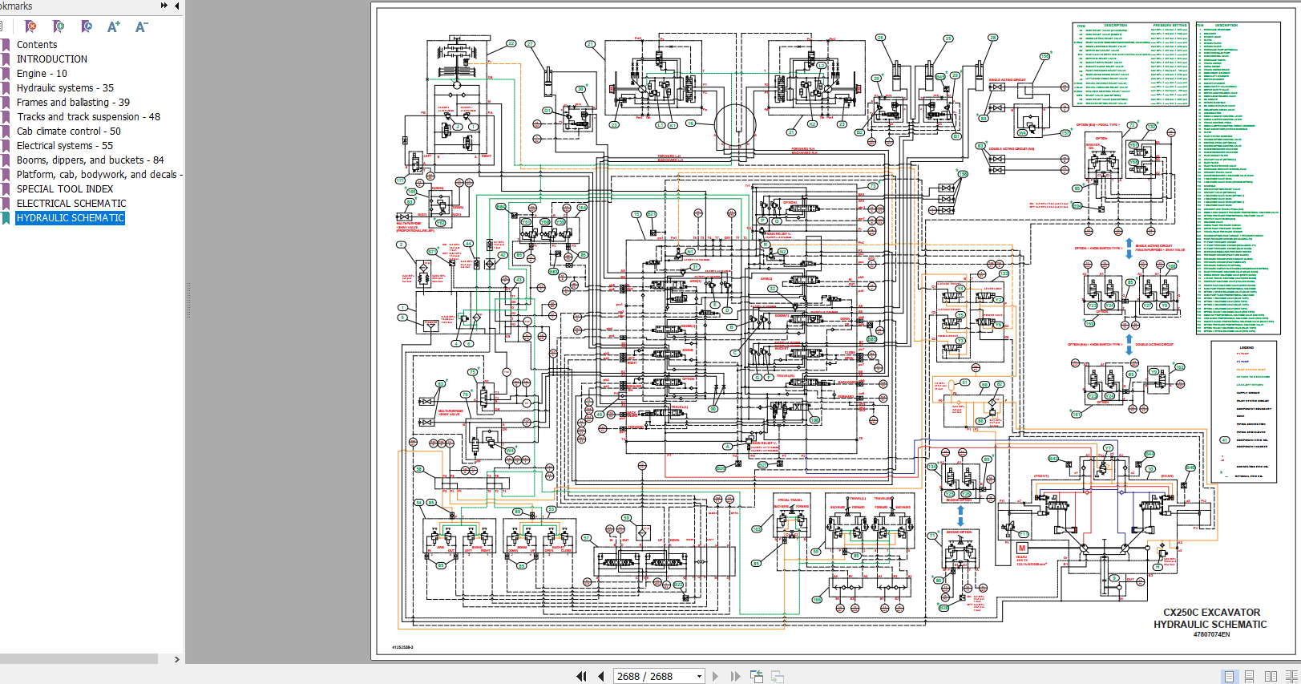This screenshot has width=1301, height=684.
Task: Enable continuous page view mode
Action: pyautogui.click(x=1249, y=676)
